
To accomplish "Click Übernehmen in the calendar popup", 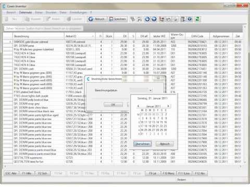I will click(x=143, y=144).
